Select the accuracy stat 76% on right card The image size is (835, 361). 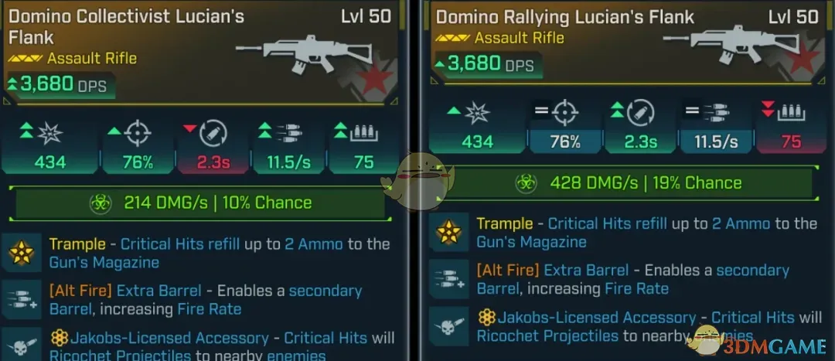(564, 126)
